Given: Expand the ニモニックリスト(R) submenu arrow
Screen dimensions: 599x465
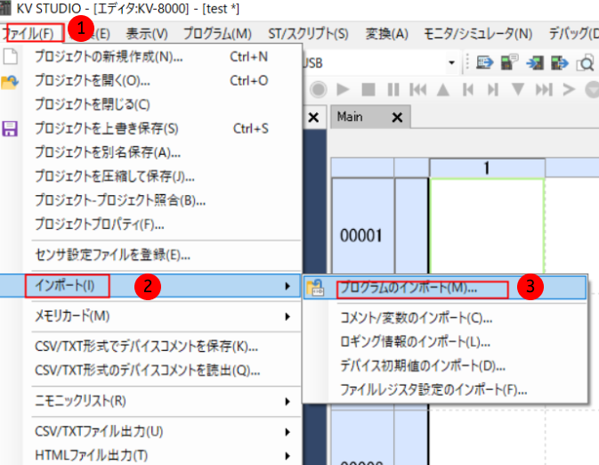Looking at the screenshot, I should pos(287,401).
